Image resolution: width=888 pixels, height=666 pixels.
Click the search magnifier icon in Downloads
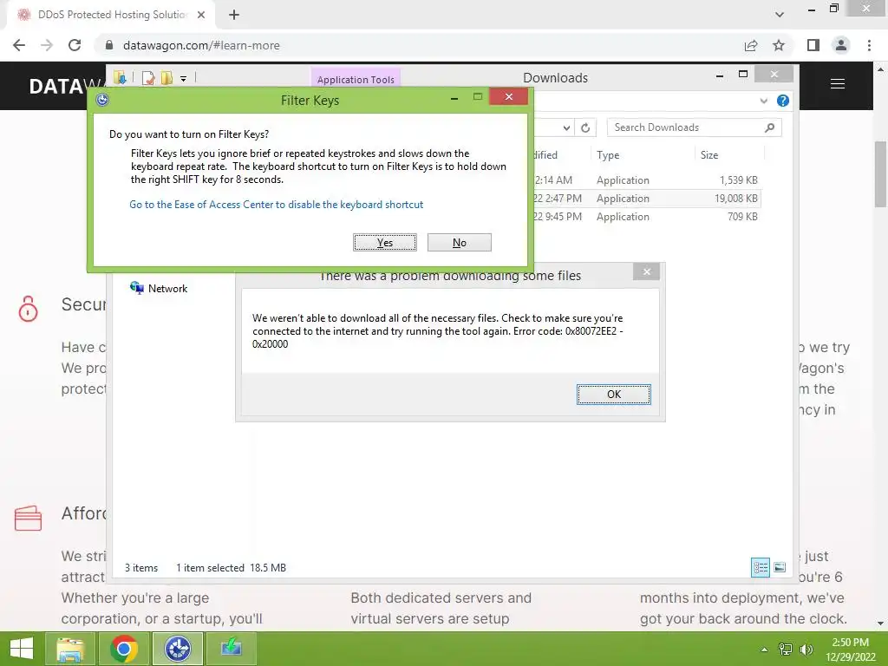click(x=770, y=127)
